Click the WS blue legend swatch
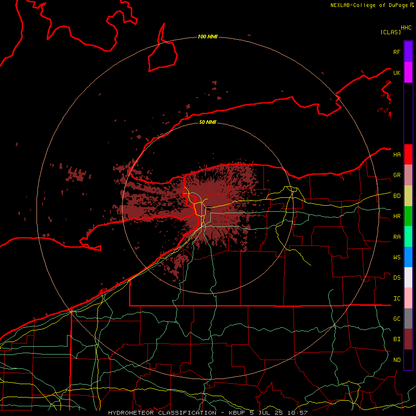The image size is (416, 416). click(408, 257)
